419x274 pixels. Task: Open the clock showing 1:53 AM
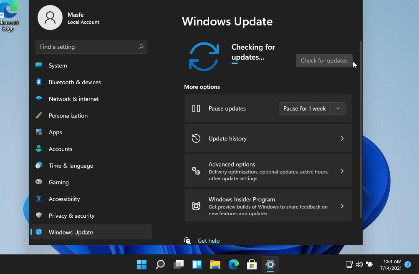[x=390, y=265]
